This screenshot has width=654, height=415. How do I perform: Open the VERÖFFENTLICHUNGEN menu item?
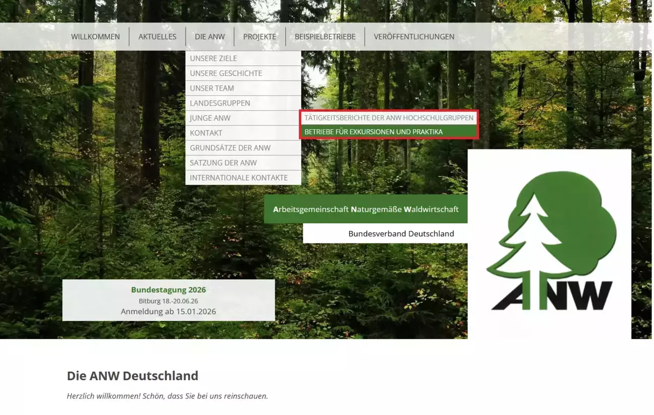click(x=414, y=36)
